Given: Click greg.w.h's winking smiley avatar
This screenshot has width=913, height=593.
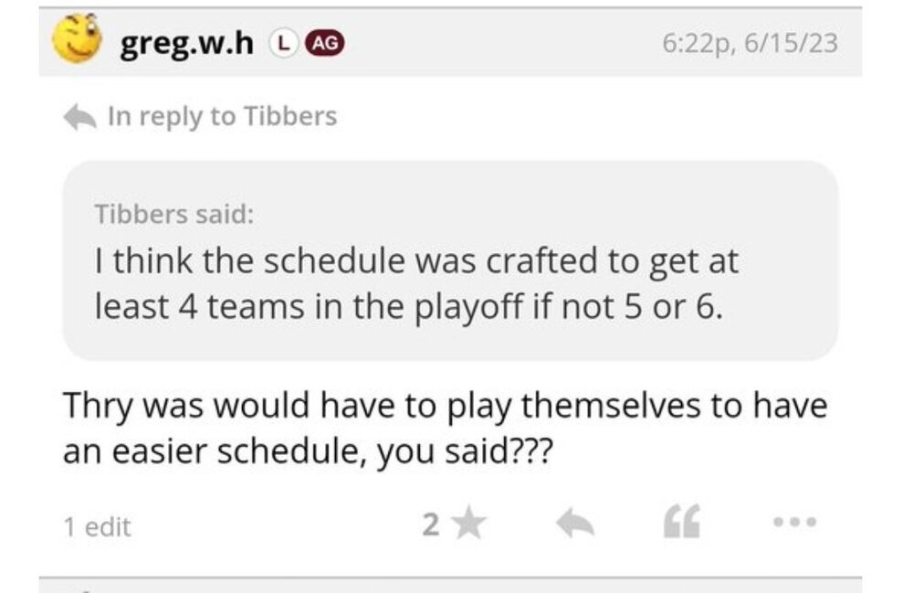Looking at the screenshot, I should (79, 42).
